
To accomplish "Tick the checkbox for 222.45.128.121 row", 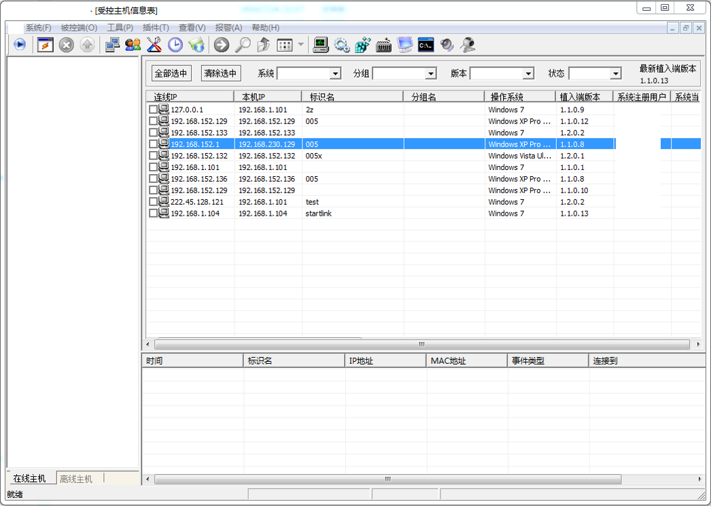I will click(x=153, y=202).
